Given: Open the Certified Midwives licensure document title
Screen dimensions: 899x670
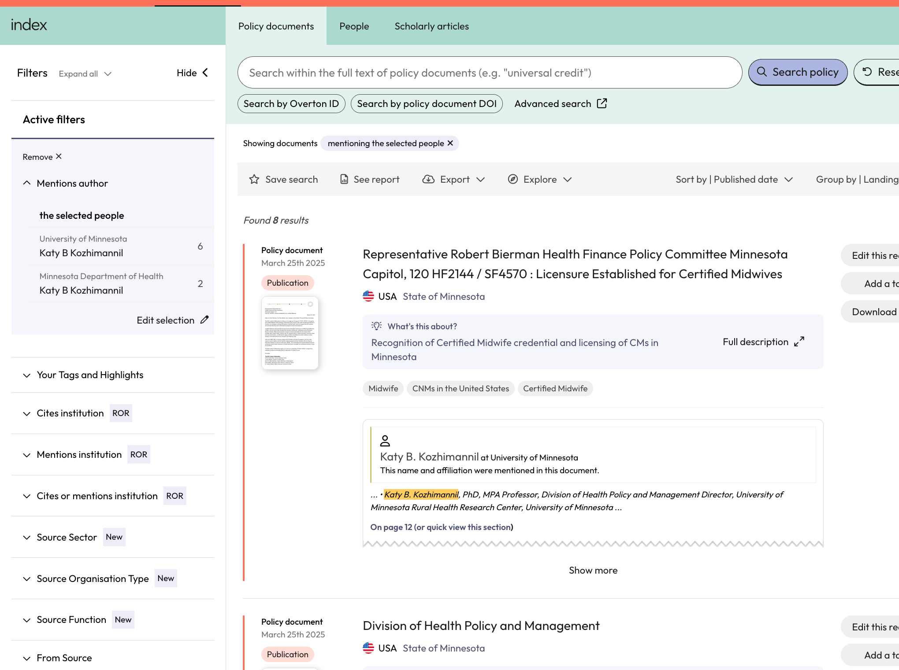Looking at the screenshot, I should 575,264.
